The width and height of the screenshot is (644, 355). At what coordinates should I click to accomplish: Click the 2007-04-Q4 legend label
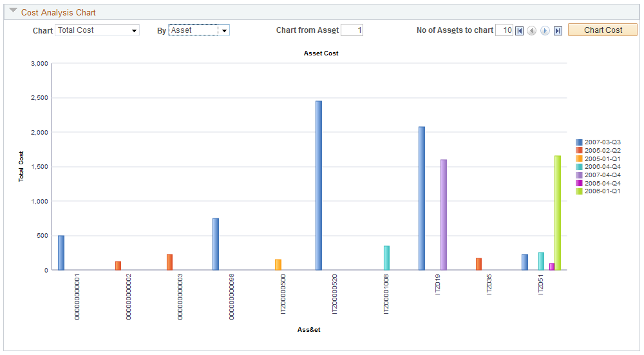pyautogui.click(x=603, y=175)
